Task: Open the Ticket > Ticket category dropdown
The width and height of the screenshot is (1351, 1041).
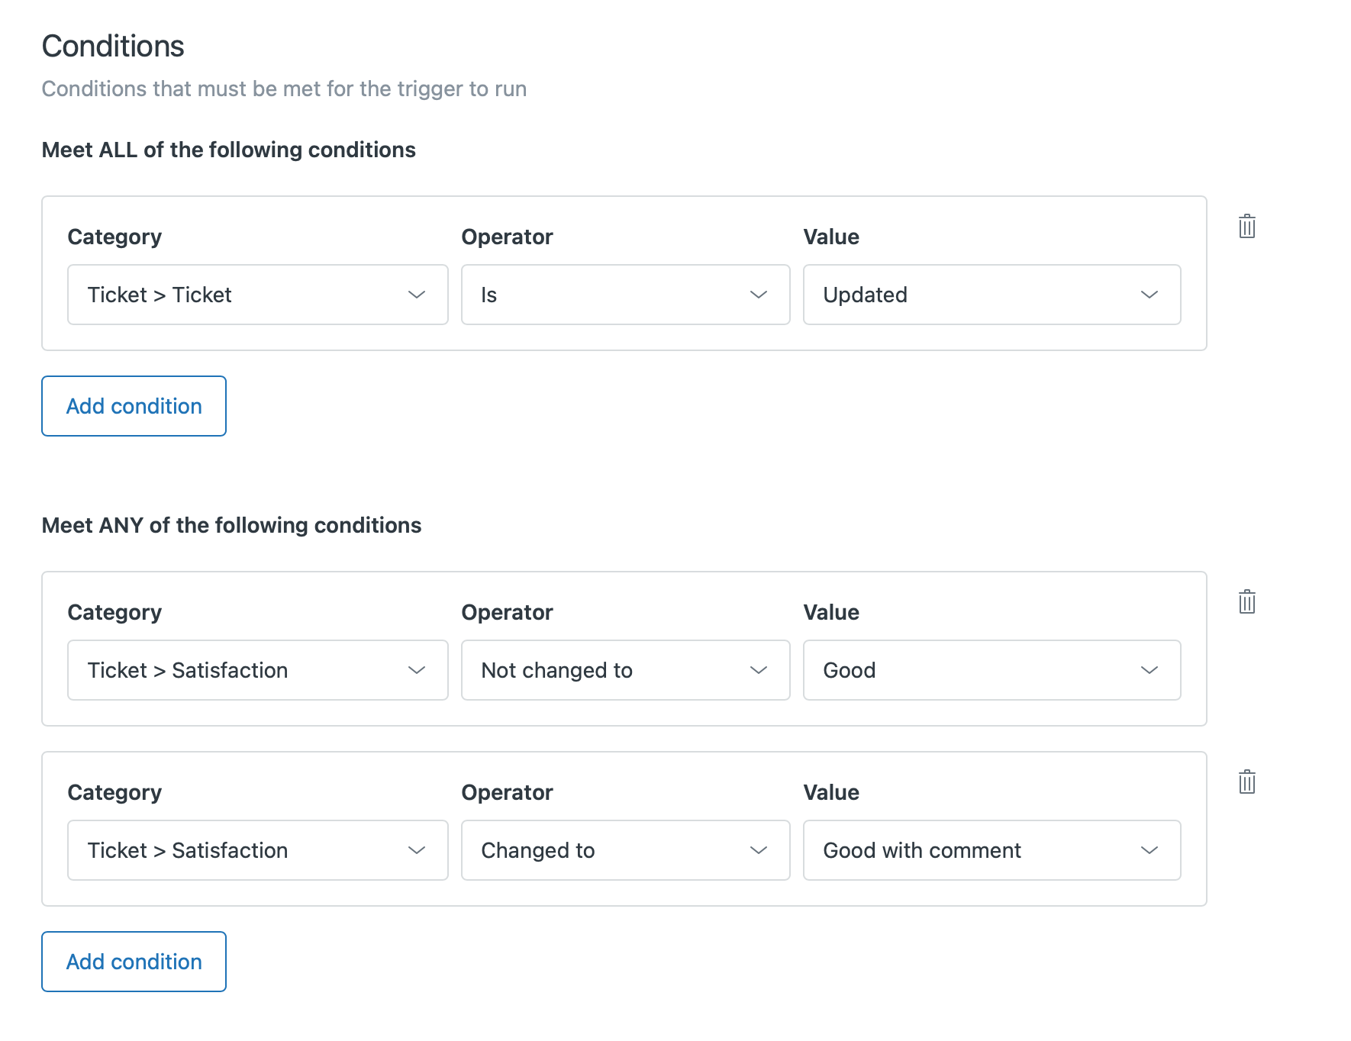Action: point(257,295)
